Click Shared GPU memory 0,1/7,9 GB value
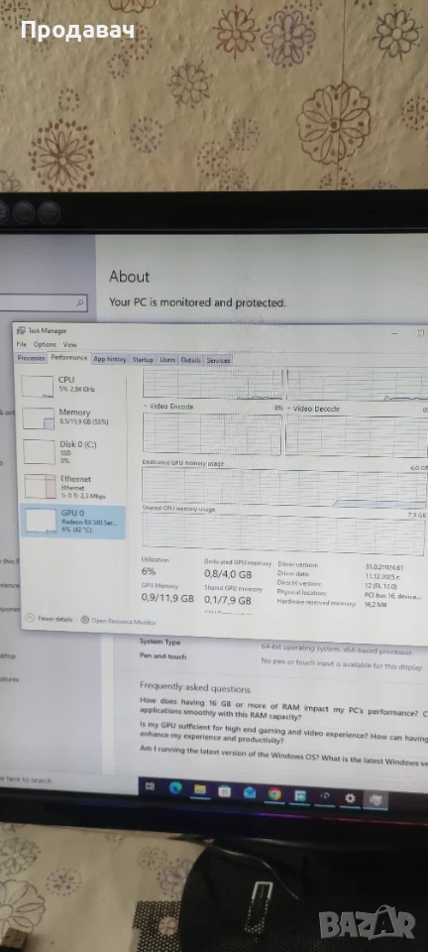The image size is (428, 952). pyautogui.click(x=228, y=601)
